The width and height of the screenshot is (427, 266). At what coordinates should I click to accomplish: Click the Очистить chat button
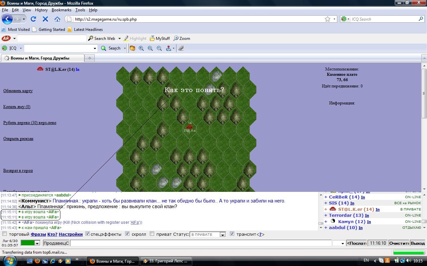[x=399, y=243]
